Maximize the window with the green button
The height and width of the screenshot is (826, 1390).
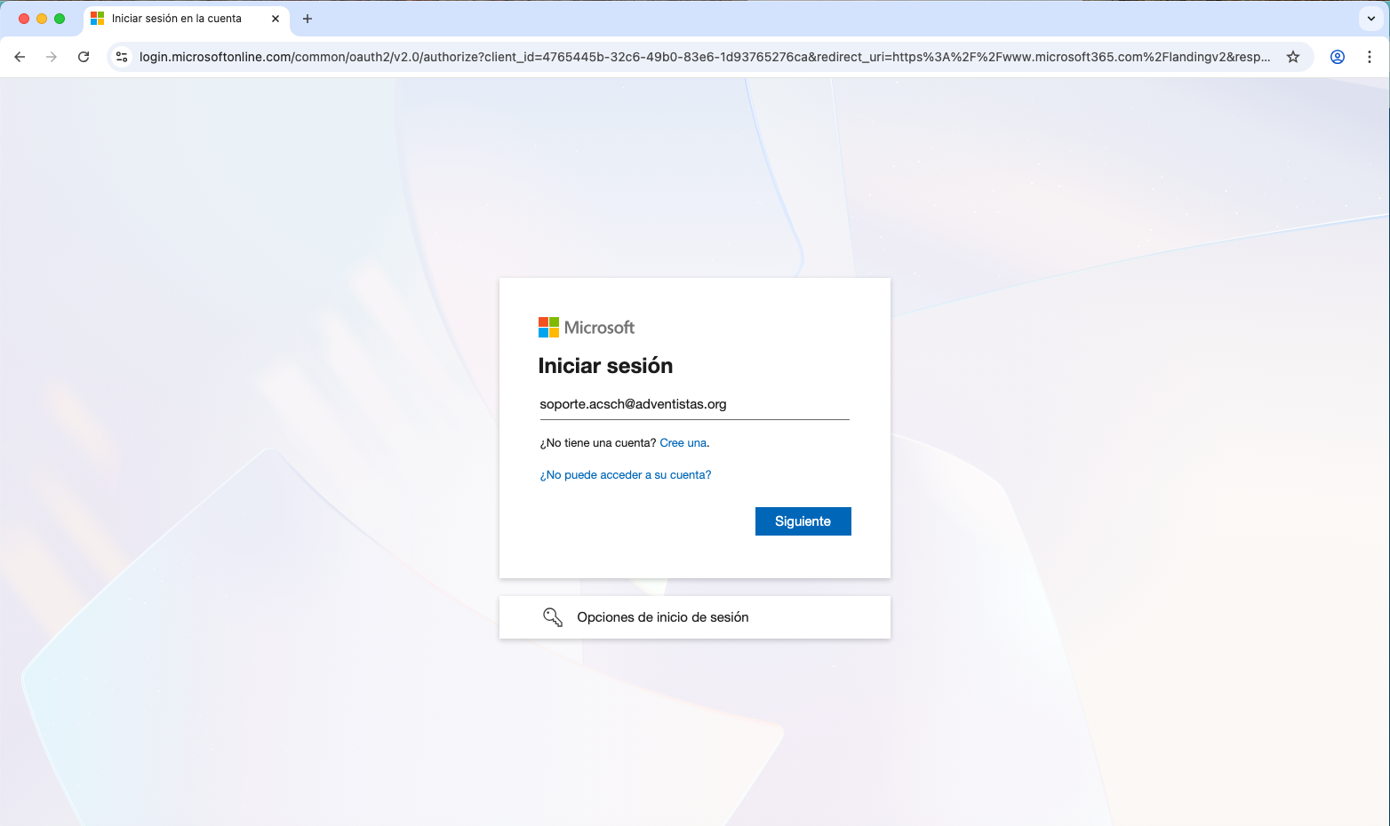coord(60,19)
